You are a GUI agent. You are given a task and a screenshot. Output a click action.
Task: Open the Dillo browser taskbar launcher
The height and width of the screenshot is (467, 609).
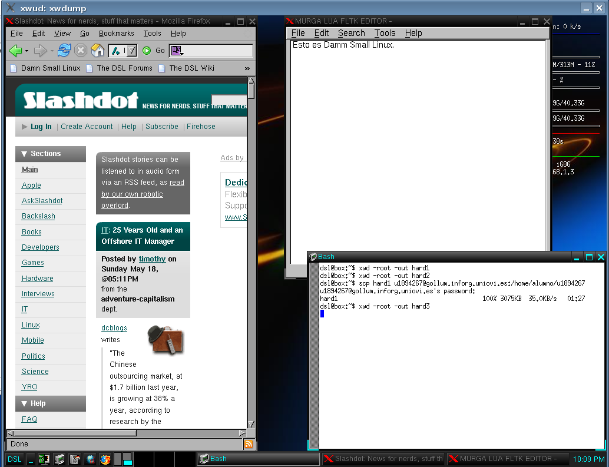90,459
